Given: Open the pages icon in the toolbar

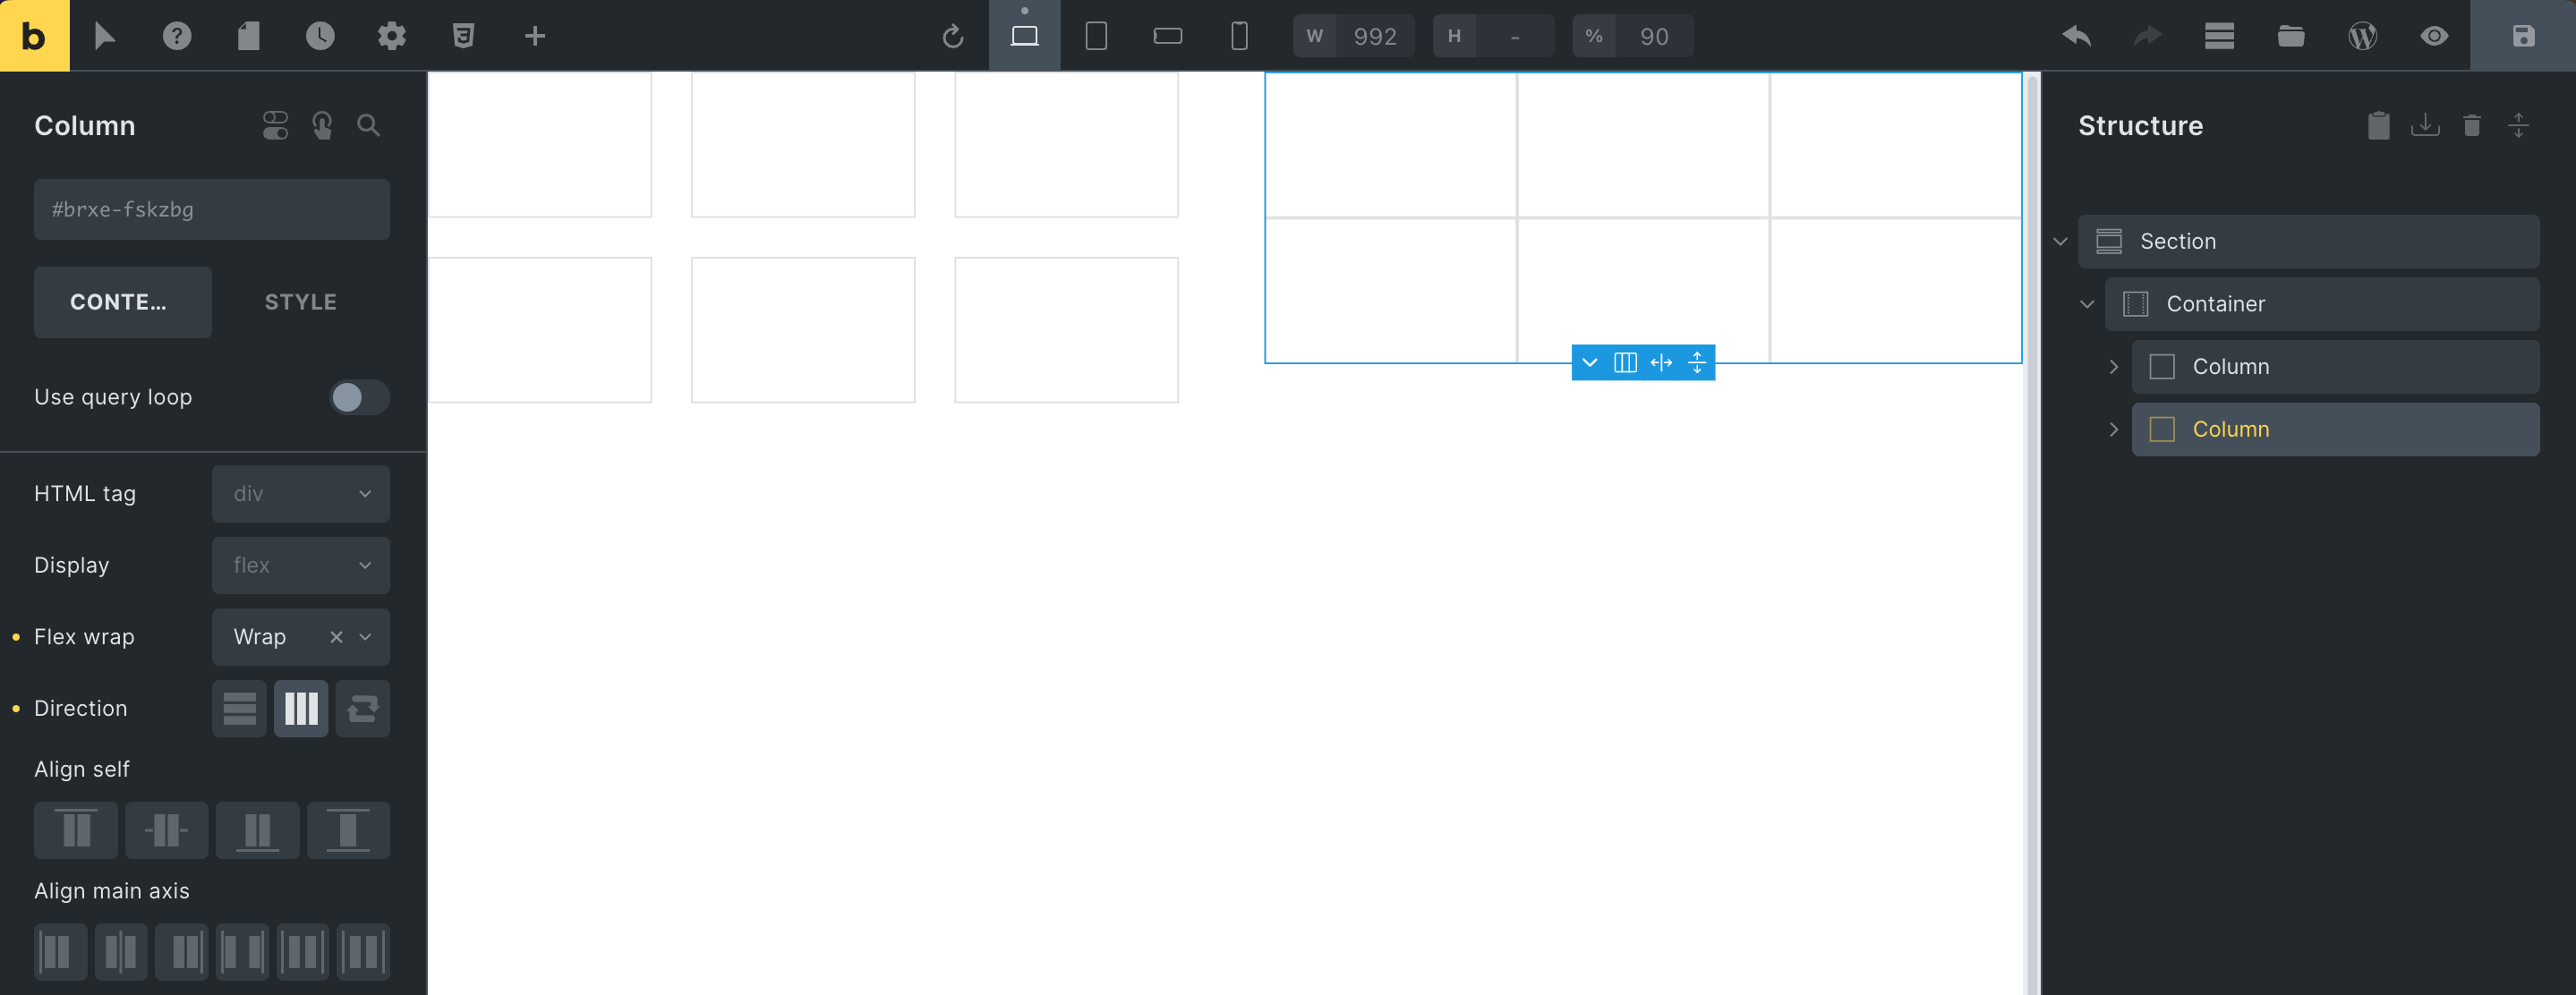Looking at the screenshot, I should 248,36.
